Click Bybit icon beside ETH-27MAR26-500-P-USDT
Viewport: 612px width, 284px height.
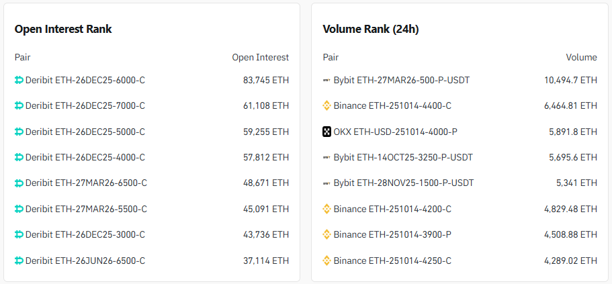click(x=327, y=80)
